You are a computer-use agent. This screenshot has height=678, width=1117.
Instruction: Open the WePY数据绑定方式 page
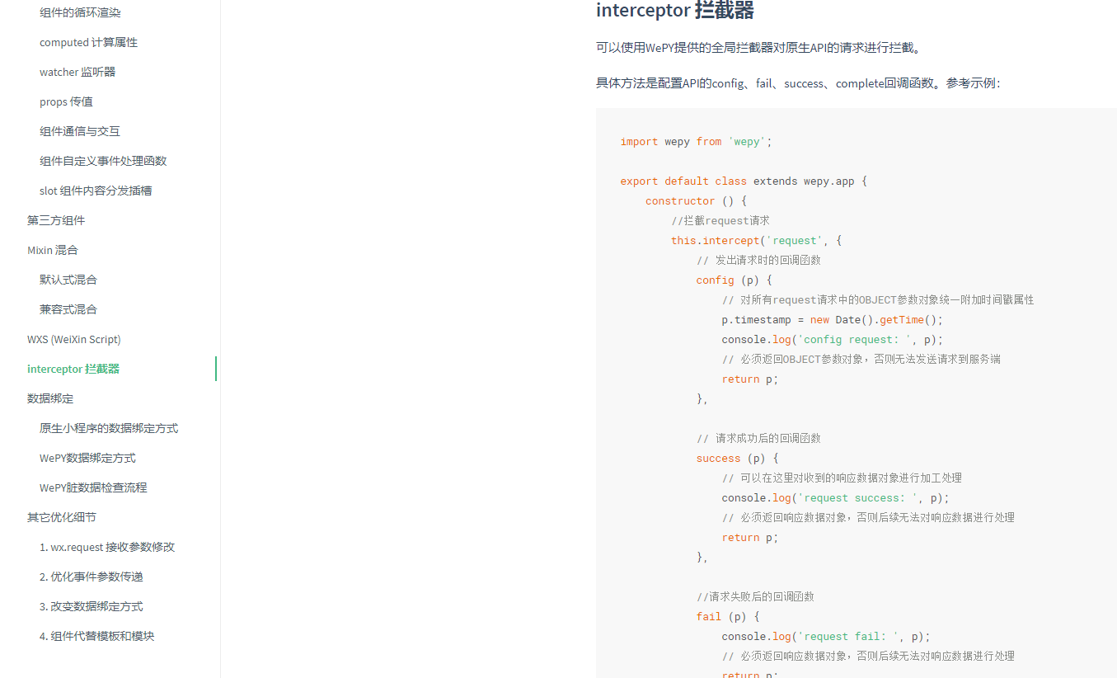point(90,458)
